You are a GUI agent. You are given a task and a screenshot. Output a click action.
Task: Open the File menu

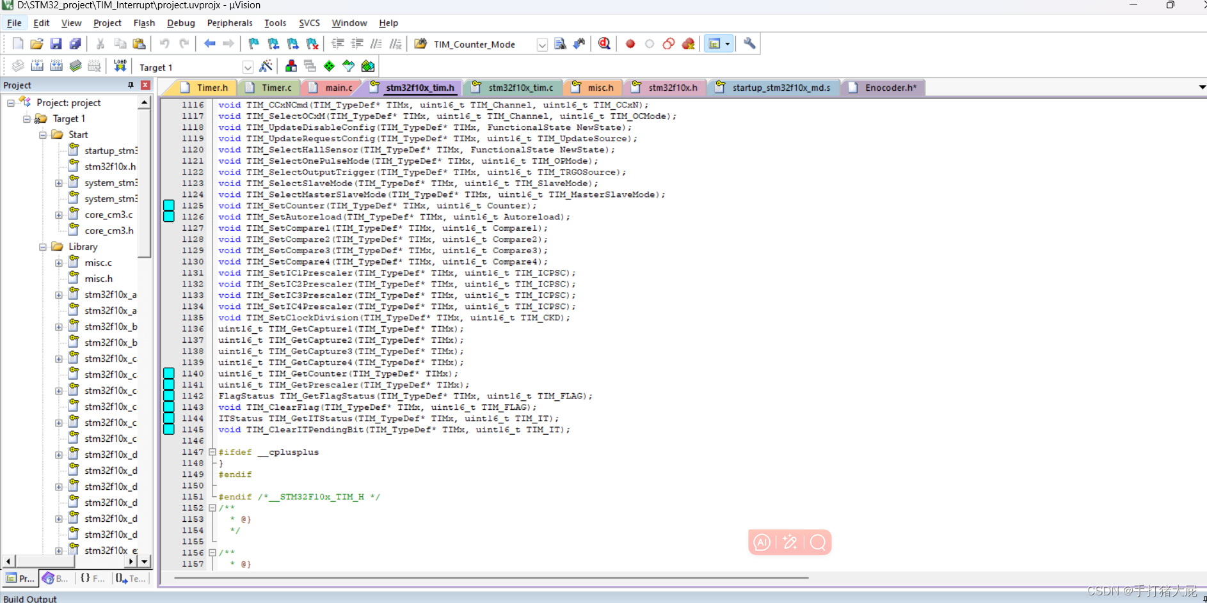coord(14,23)
